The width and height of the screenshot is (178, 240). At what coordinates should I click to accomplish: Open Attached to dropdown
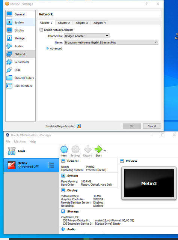tap(87, 36)
